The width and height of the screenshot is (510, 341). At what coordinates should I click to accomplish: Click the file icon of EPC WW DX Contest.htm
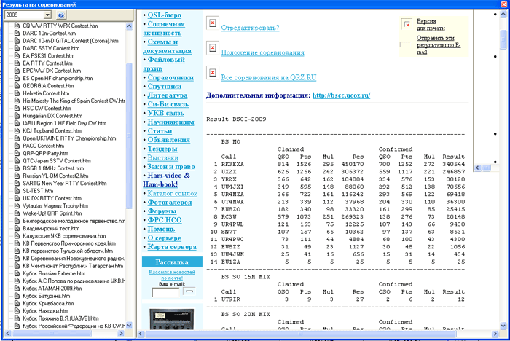17,71
